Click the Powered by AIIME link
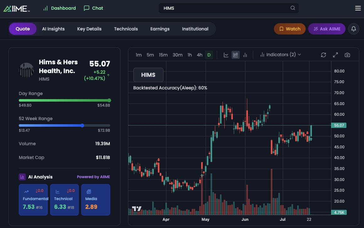The height and width of the screenshot is (228, 364). [93, 177]
